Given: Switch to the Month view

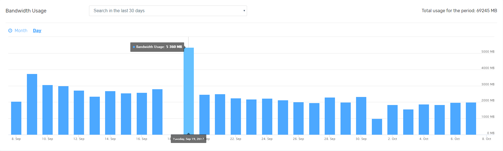Looking at the screenshot, I should click(21, 30).
